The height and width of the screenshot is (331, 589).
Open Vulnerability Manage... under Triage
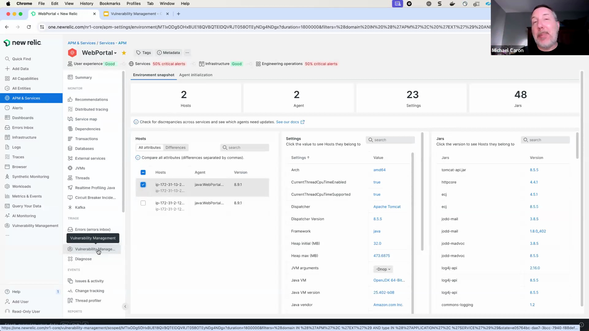click(x=92, y=249)
